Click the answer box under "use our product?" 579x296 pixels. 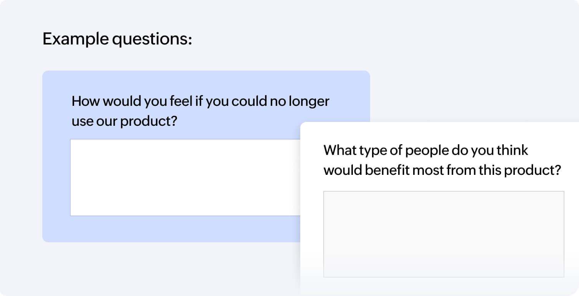click(185, 178)
